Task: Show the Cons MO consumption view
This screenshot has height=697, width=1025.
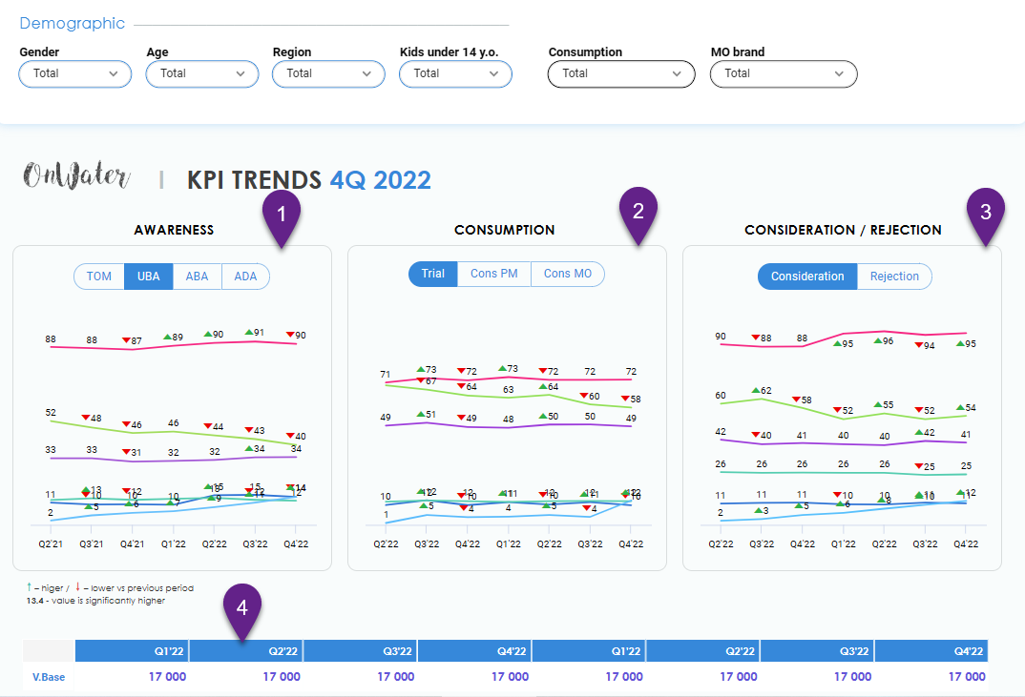Action: coord(568,274)
